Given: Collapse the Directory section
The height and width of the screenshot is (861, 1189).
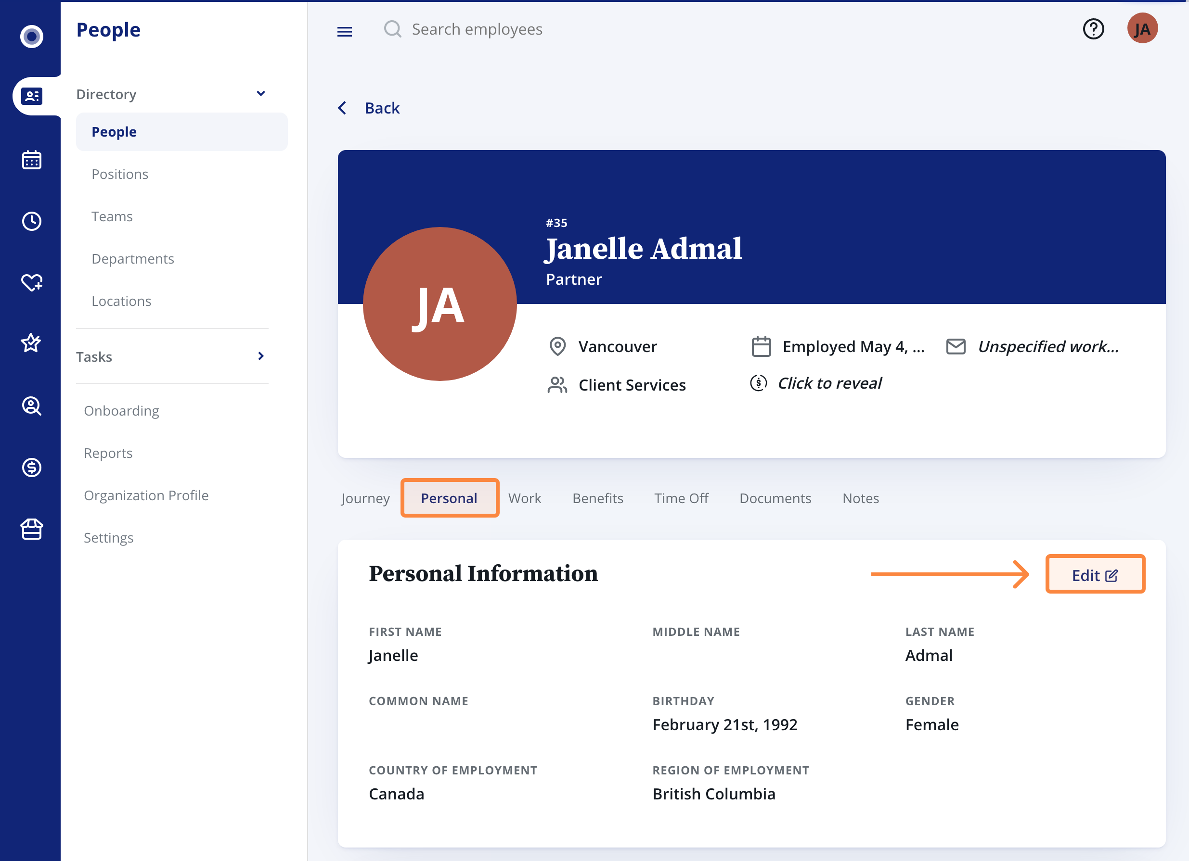Looking at the screenshot, I should tap(261, 93).
